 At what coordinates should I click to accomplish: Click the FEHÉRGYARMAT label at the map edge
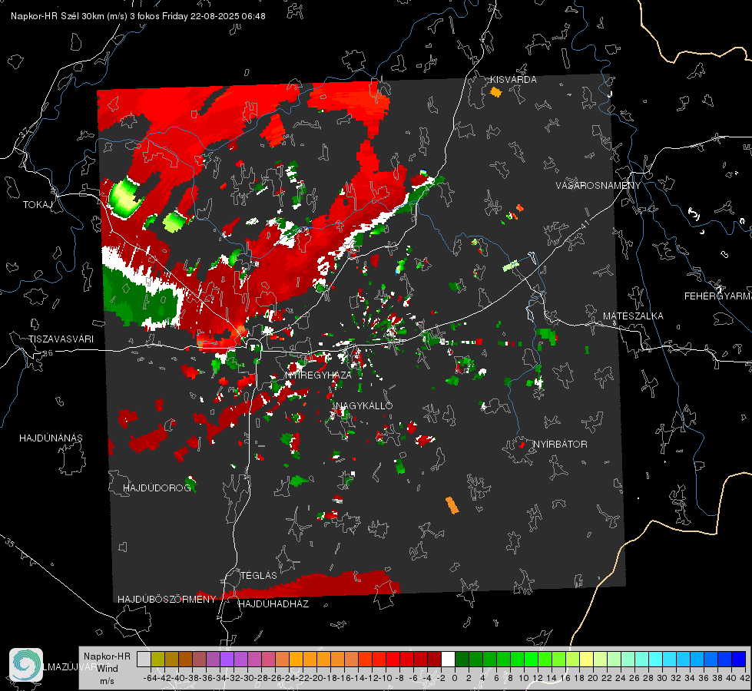(717, 296)
